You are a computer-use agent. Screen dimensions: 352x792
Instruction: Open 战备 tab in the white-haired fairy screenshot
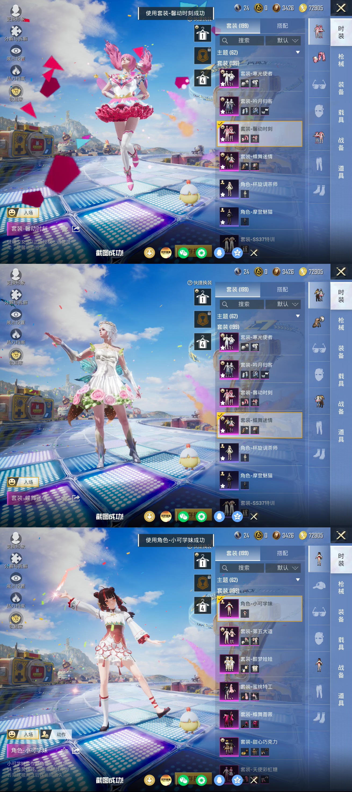click(x=341, y=408)
